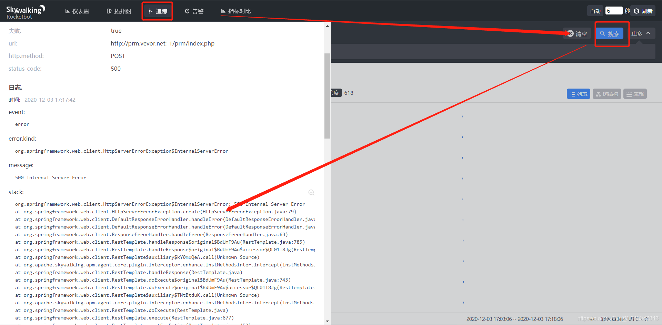Image resolution: width=662 pixels, height=325 pixels.
Task: Open the 告警 alarm tab
Action: click(194, 11)
